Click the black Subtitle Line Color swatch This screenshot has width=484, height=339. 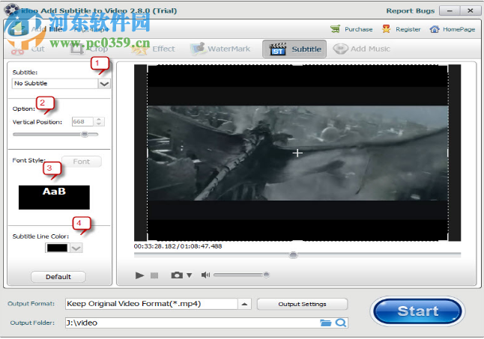coord(57,248)
